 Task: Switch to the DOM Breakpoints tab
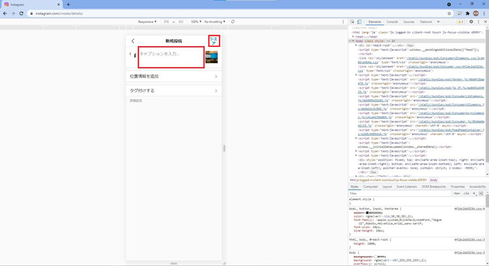(434, 186)
